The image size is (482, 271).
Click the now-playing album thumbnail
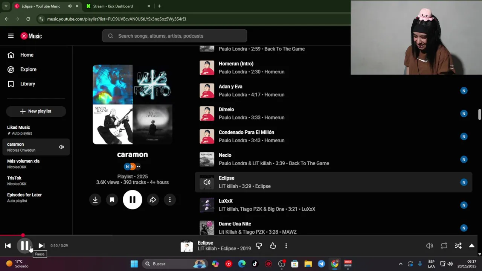[x=187, y=246]
